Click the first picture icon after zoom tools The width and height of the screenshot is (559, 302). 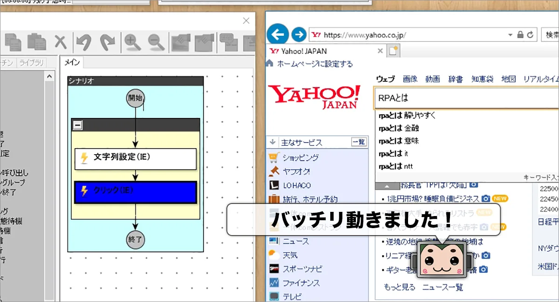point(181,42)
